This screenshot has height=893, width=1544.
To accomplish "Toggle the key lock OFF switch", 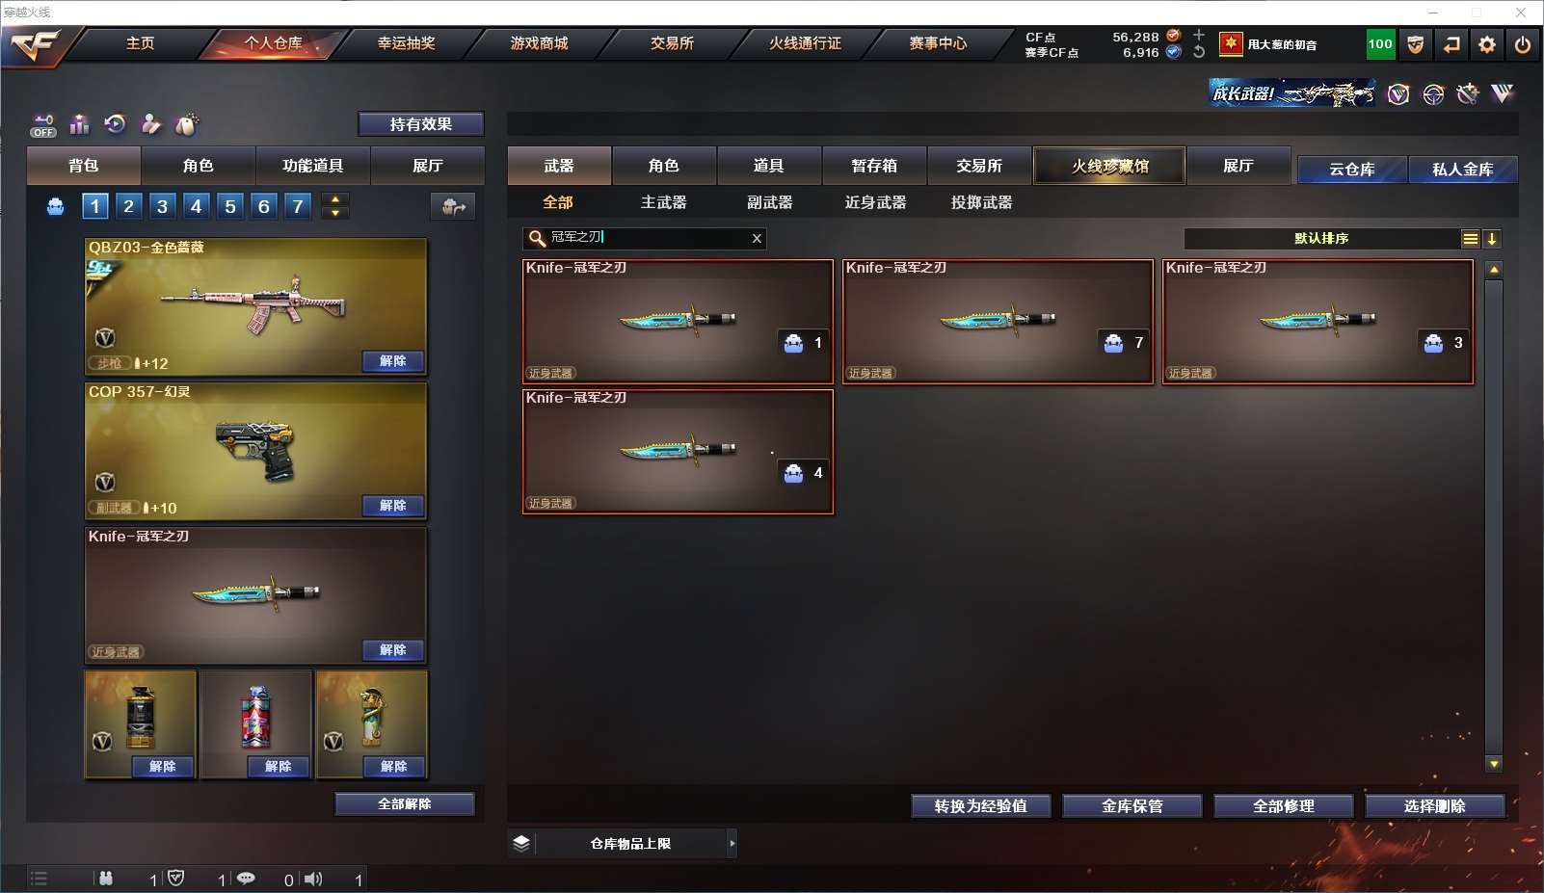I will (x=43, y=125).
